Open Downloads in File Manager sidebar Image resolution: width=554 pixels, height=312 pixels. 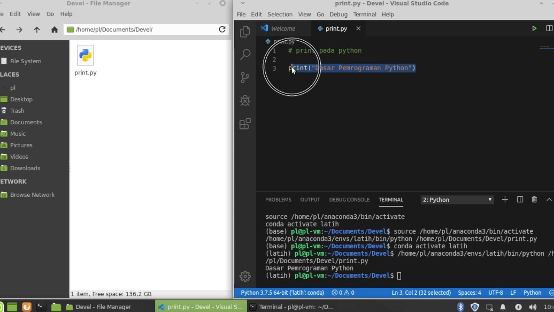(25, 168)
